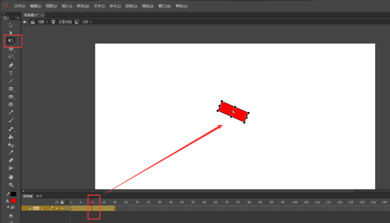Click the back arrow in edit bar
390x223 pixels.
coord(25,22)
